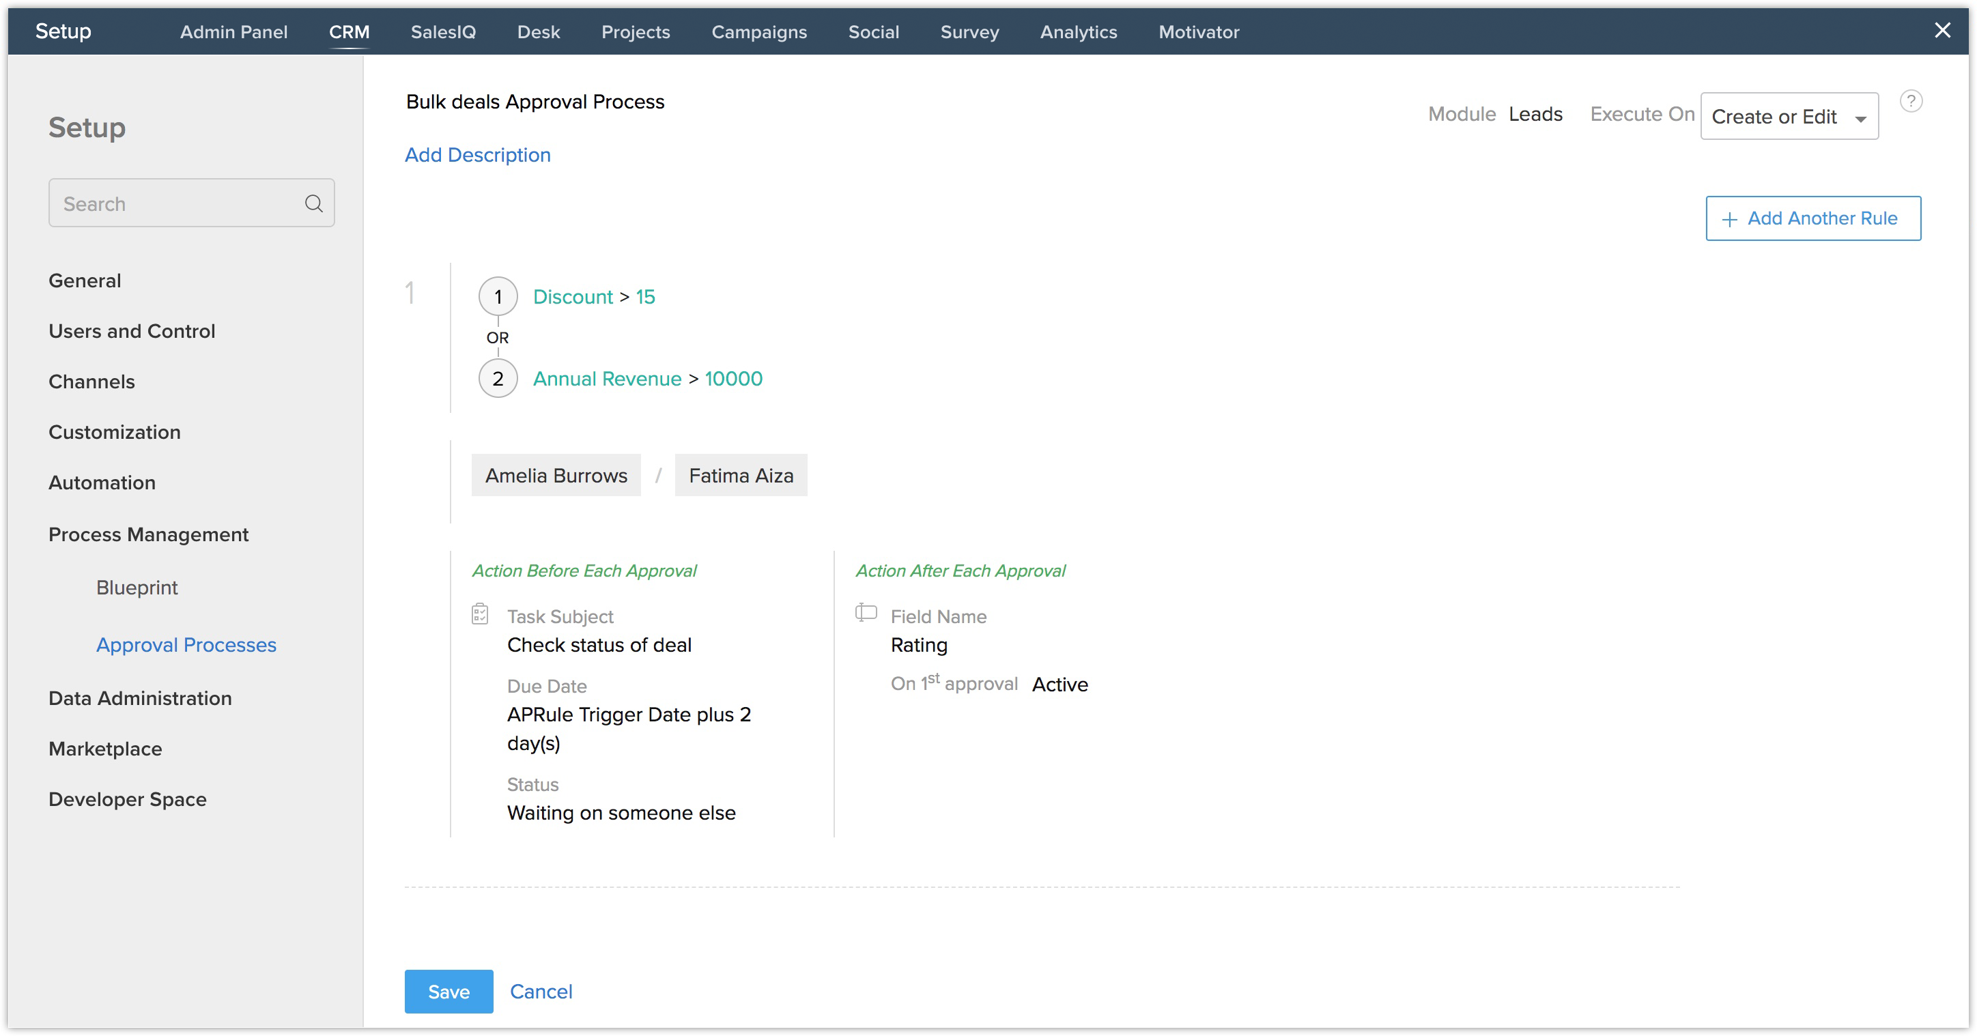Switch to the Admin Panel tab
This screenshot has height=1036, width=1977.
point(234,31)
